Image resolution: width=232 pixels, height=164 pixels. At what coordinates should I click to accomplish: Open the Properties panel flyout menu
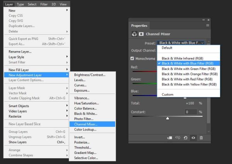pos(208,26)
